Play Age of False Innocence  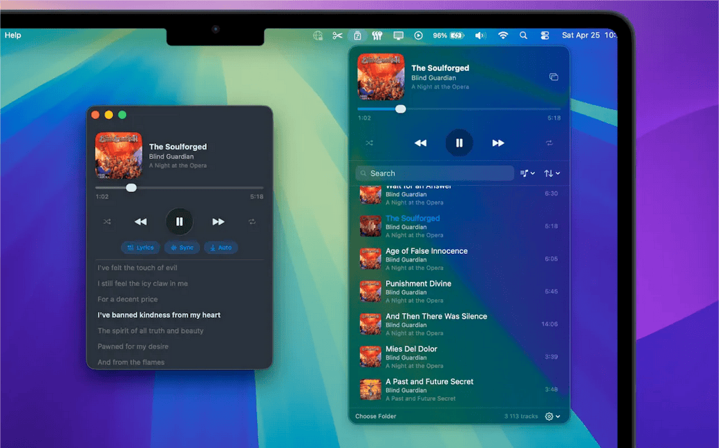click(x=459, y=259)
